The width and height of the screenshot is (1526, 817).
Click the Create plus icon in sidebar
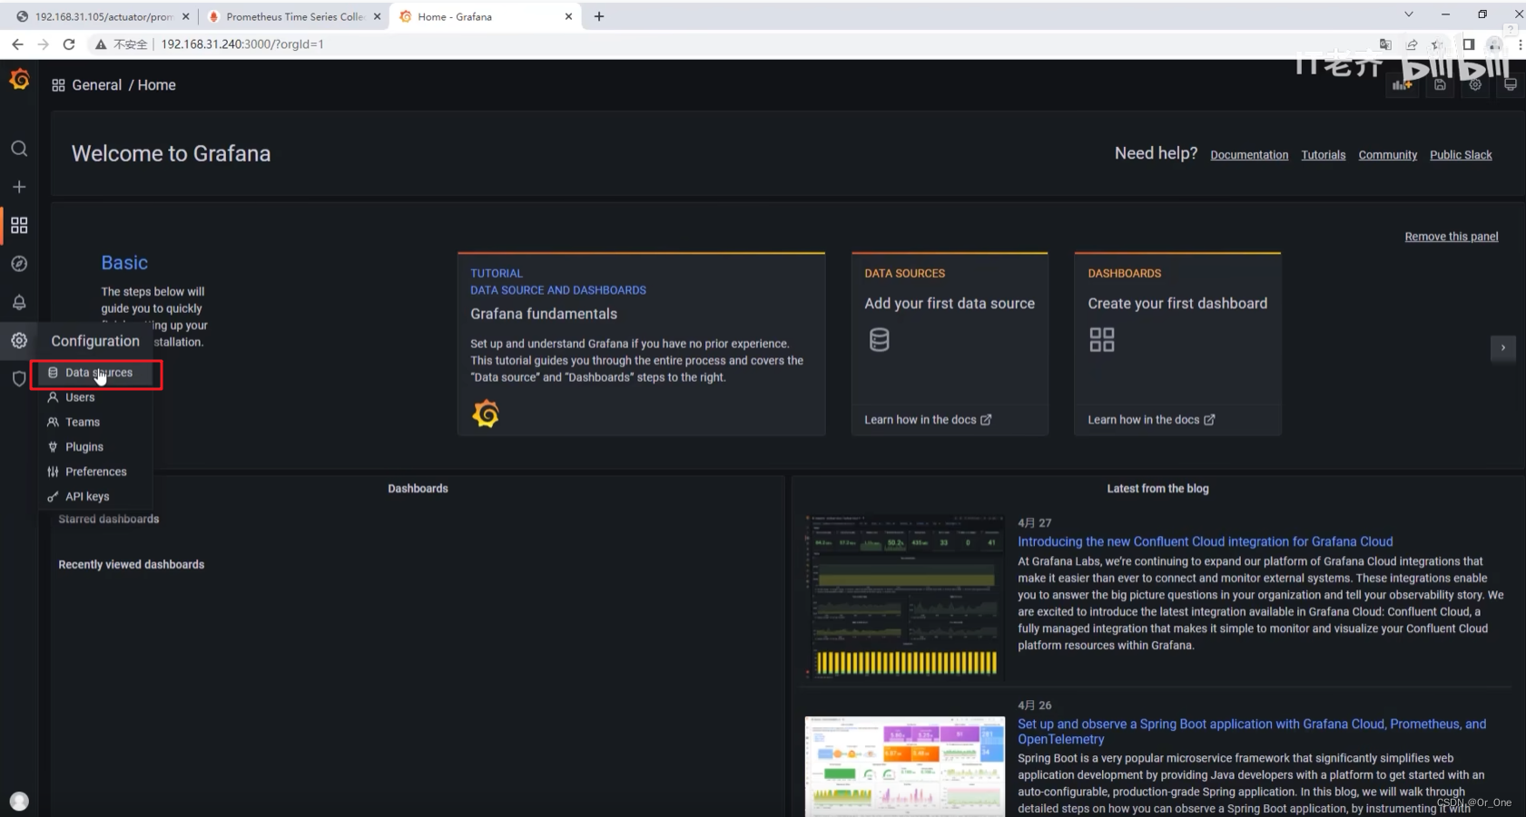tap(19, 187)
